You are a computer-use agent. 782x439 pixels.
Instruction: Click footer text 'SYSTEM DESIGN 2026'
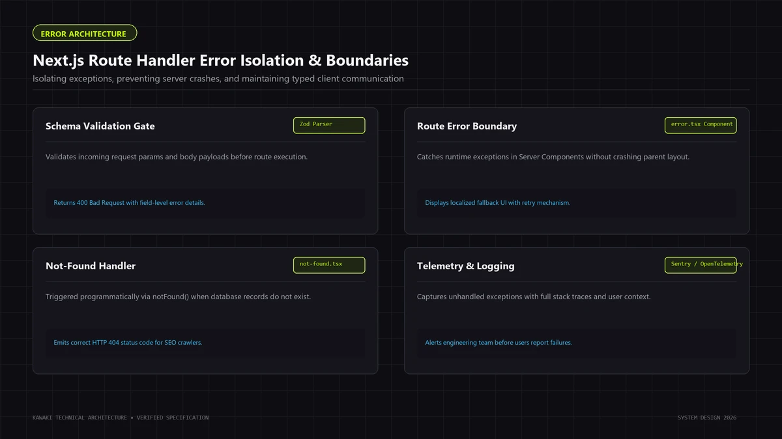[707, 418]
